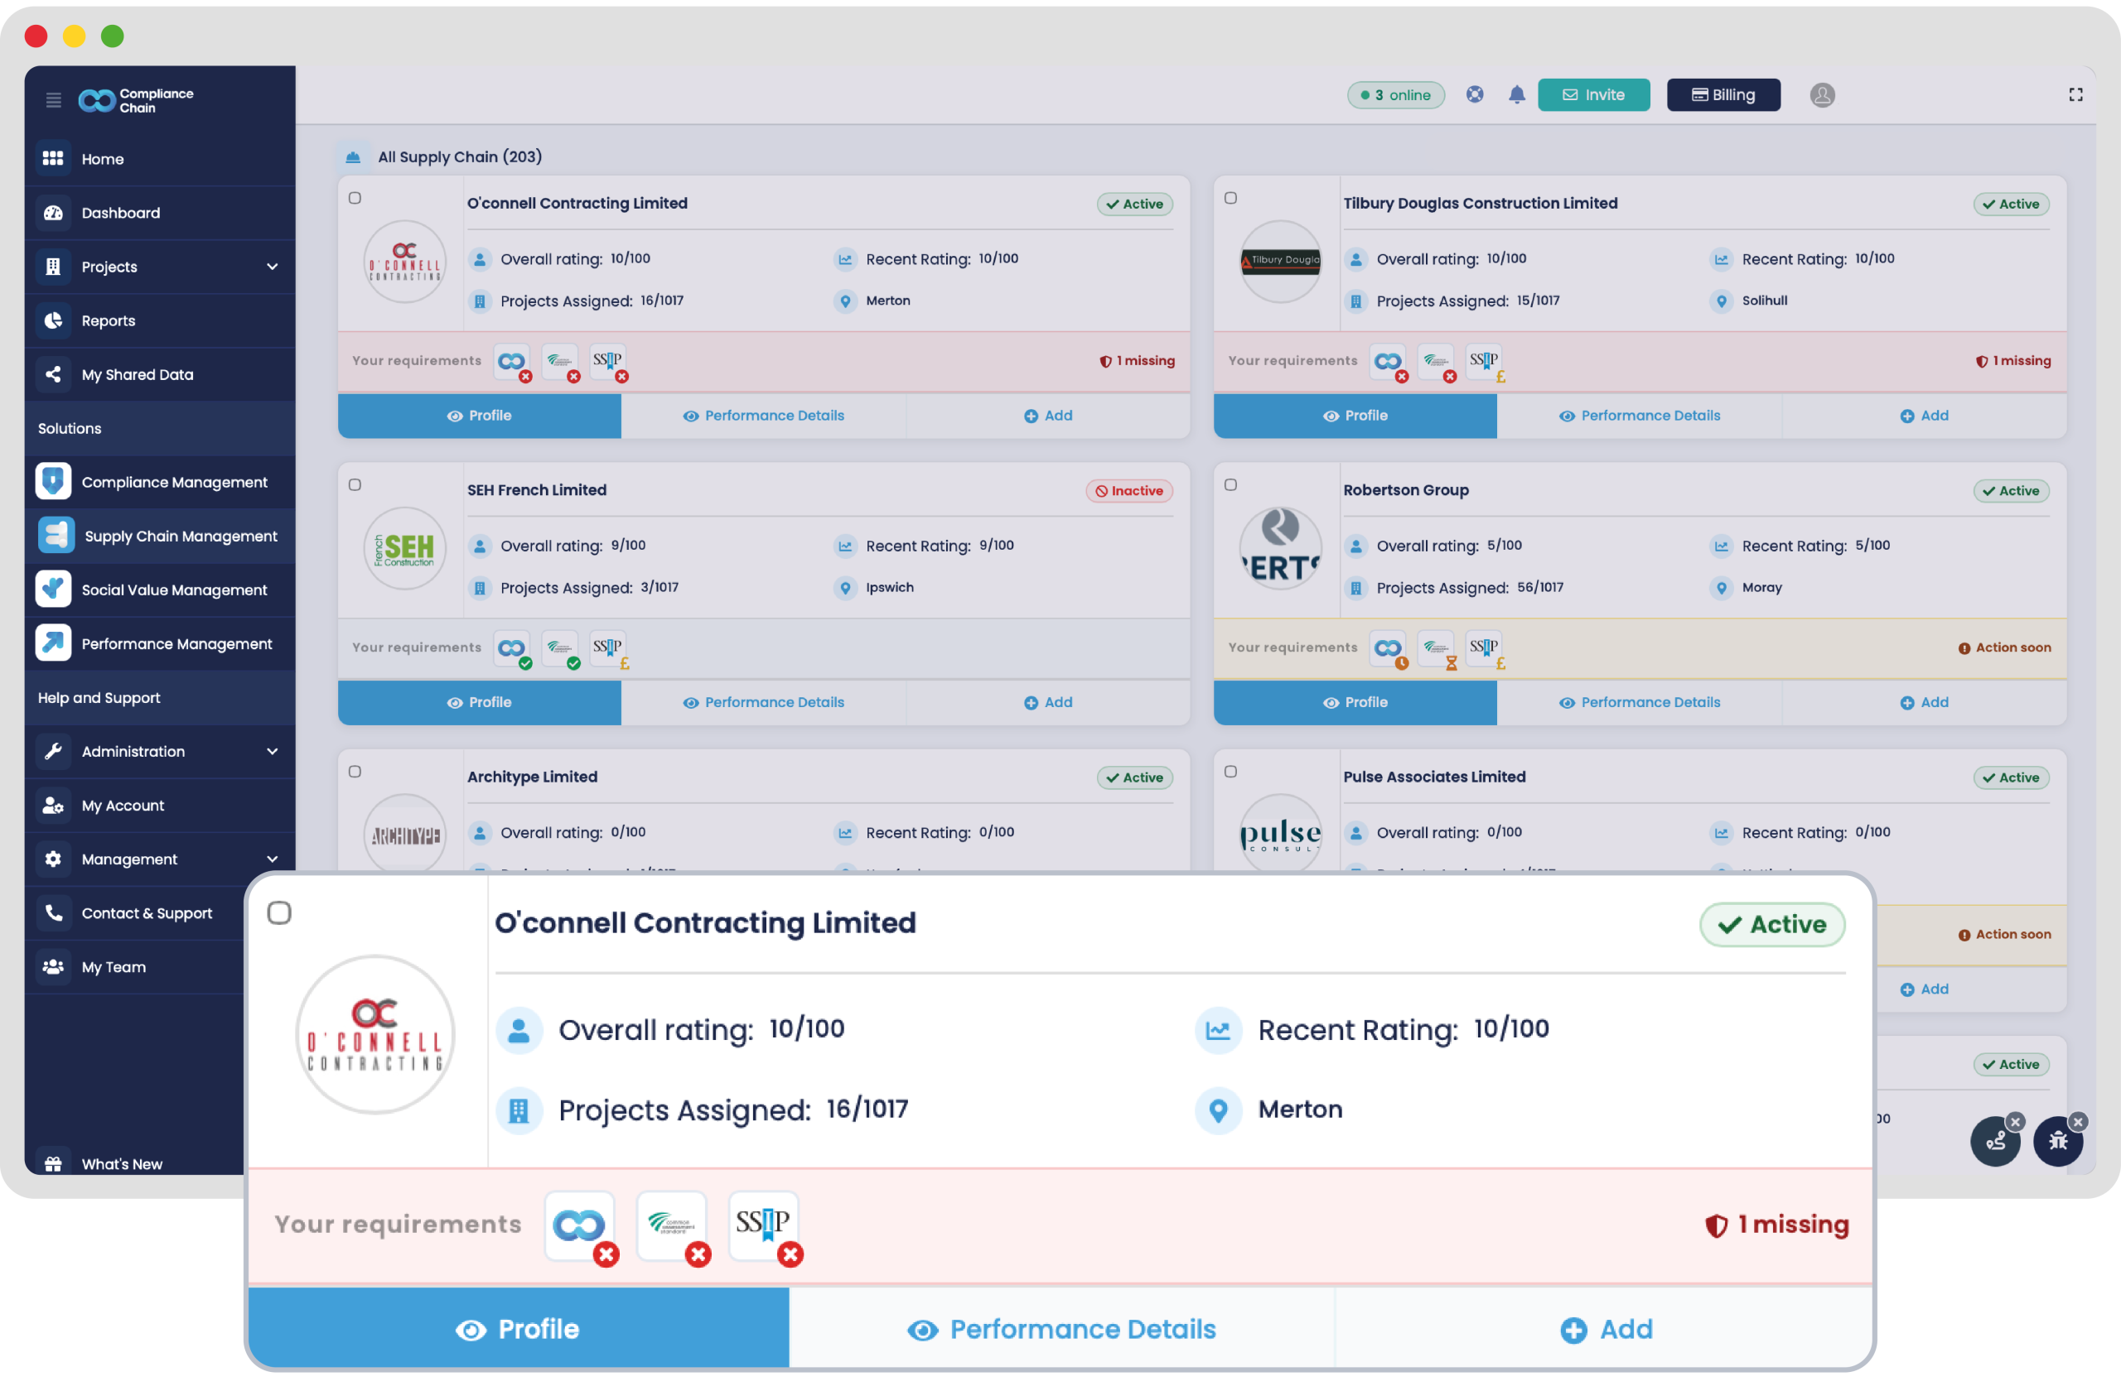Check the checkbox on enlarged O'connell Contracting card

click(279, 912)
